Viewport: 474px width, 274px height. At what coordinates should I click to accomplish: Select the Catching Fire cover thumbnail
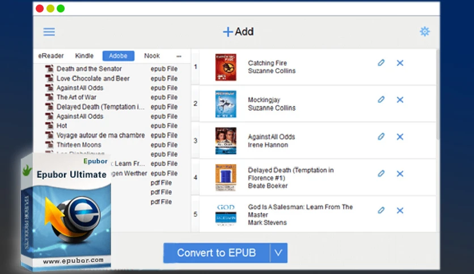[226, 67]
